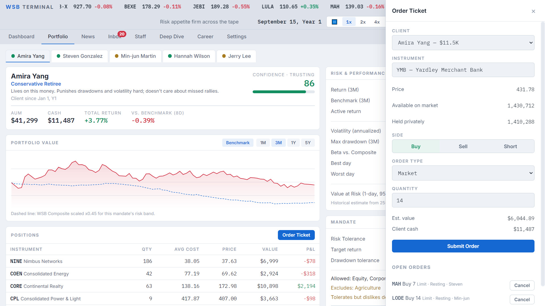The height and width of the screenshot is (306, 545).
Task: Select the Steven Gonzalez client tab
Action: point(79,56)
